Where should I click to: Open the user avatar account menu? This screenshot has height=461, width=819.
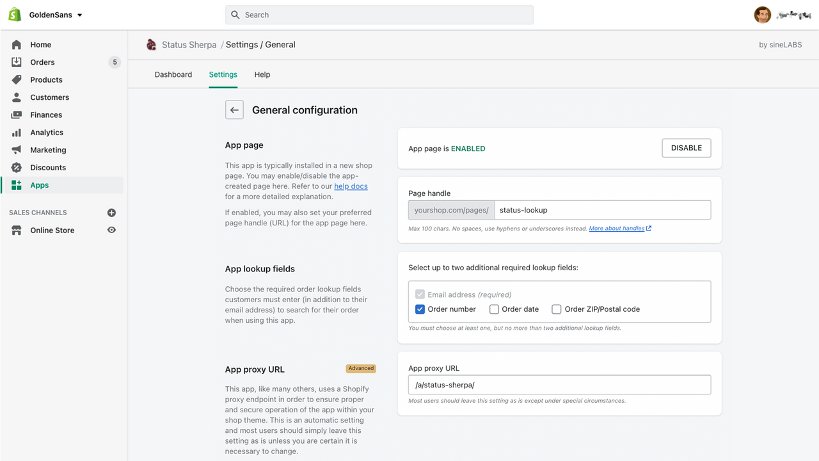point(763,15)
